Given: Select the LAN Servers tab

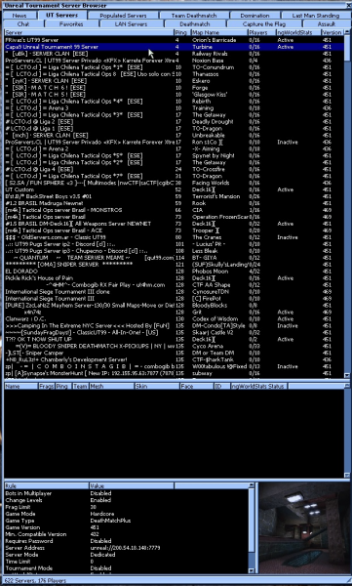Looking at the screenshot, I should 131,23.
